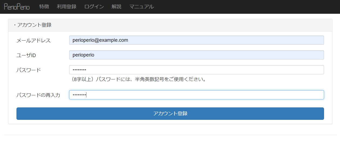Go to the 利用登録 page
The height and width of the screenshot is (154, 340).
point(67,7)
